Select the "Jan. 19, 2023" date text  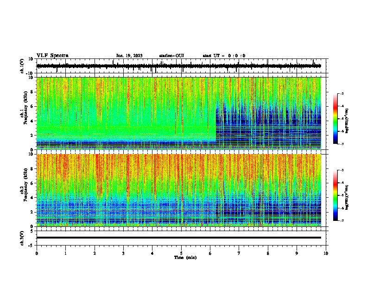pos(129,56)
